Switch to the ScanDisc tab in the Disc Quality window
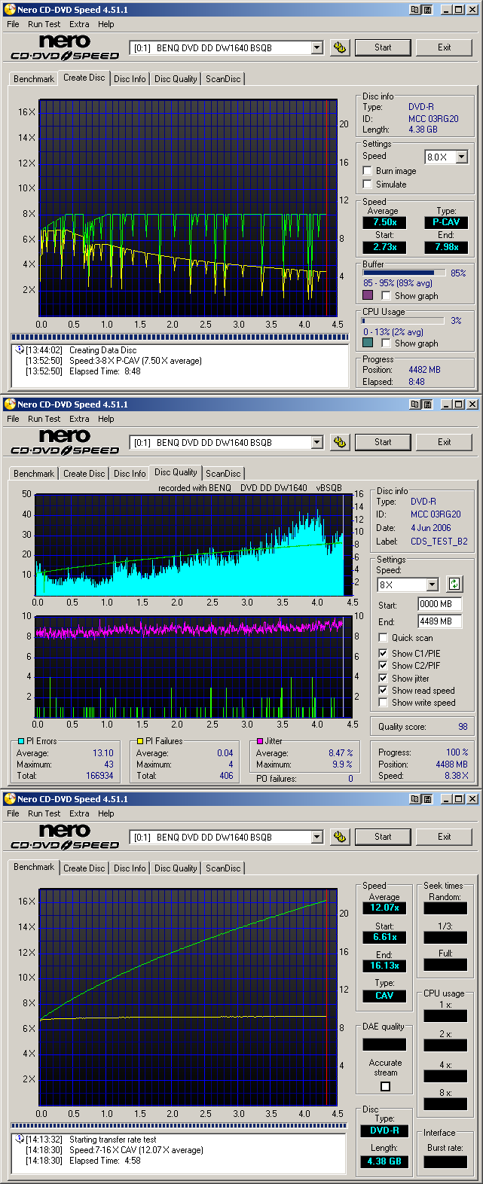 [223, 474]
